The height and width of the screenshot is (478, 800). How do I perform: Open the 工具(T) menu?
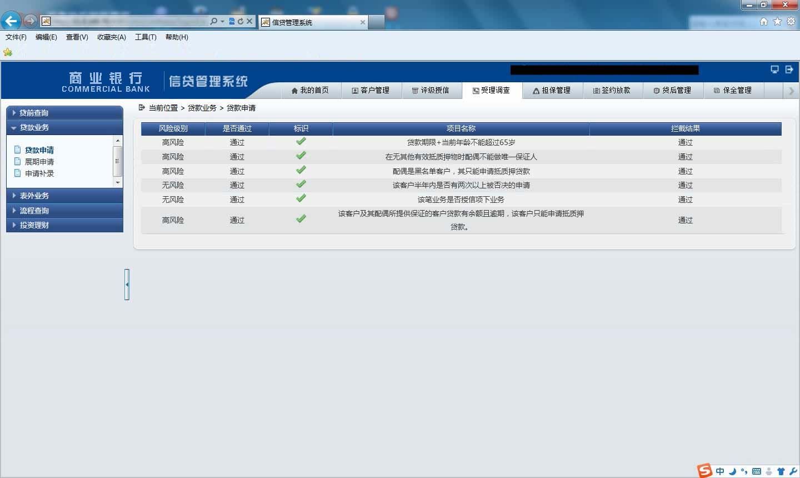146,37
